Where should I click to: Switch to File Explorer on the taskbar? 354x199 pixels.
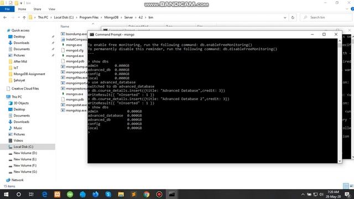[x=121, y=194]
